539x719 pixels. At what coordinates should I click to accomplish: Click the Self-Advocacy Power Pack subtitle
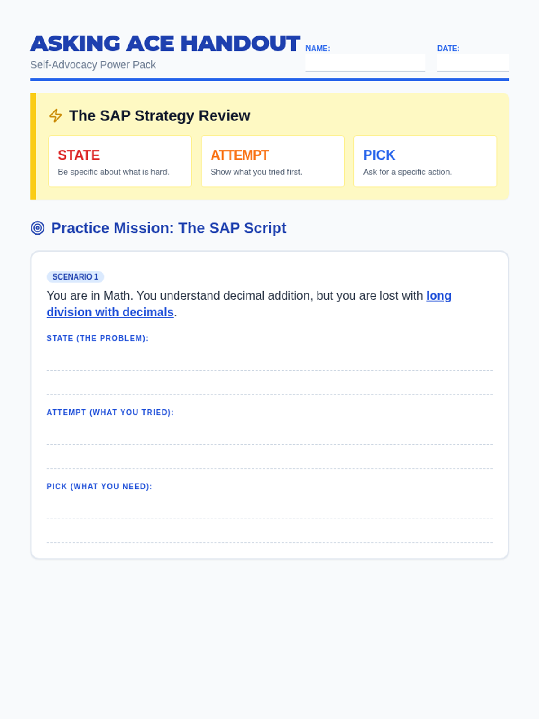93,65
